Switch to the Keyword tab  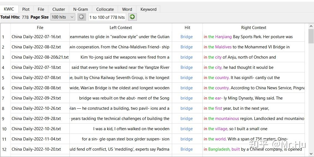(x=148, y=9)
